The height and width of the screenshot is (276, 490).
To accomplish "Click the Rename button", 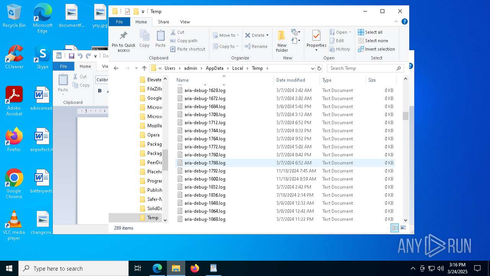I will [256, 46].
